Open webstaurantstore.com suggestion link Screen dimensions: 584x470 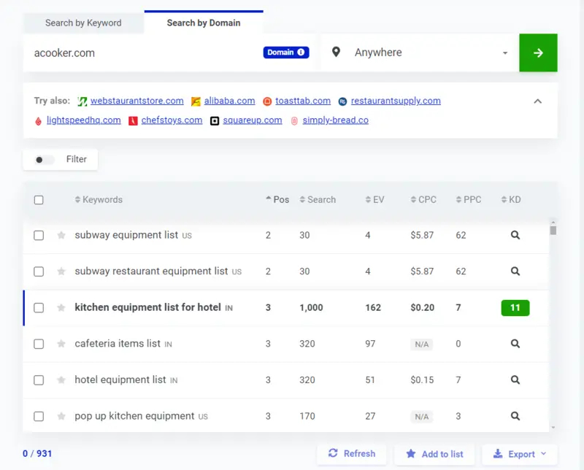click(137, 101)
